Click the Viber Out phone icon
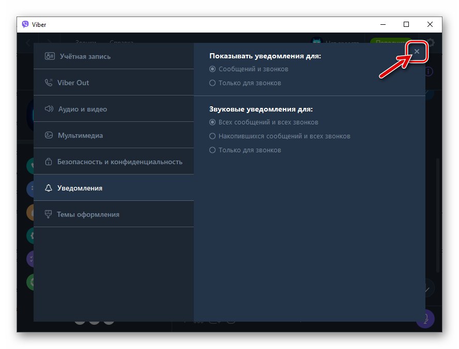This screenshot has height=349, width=459. coord(49,83)
